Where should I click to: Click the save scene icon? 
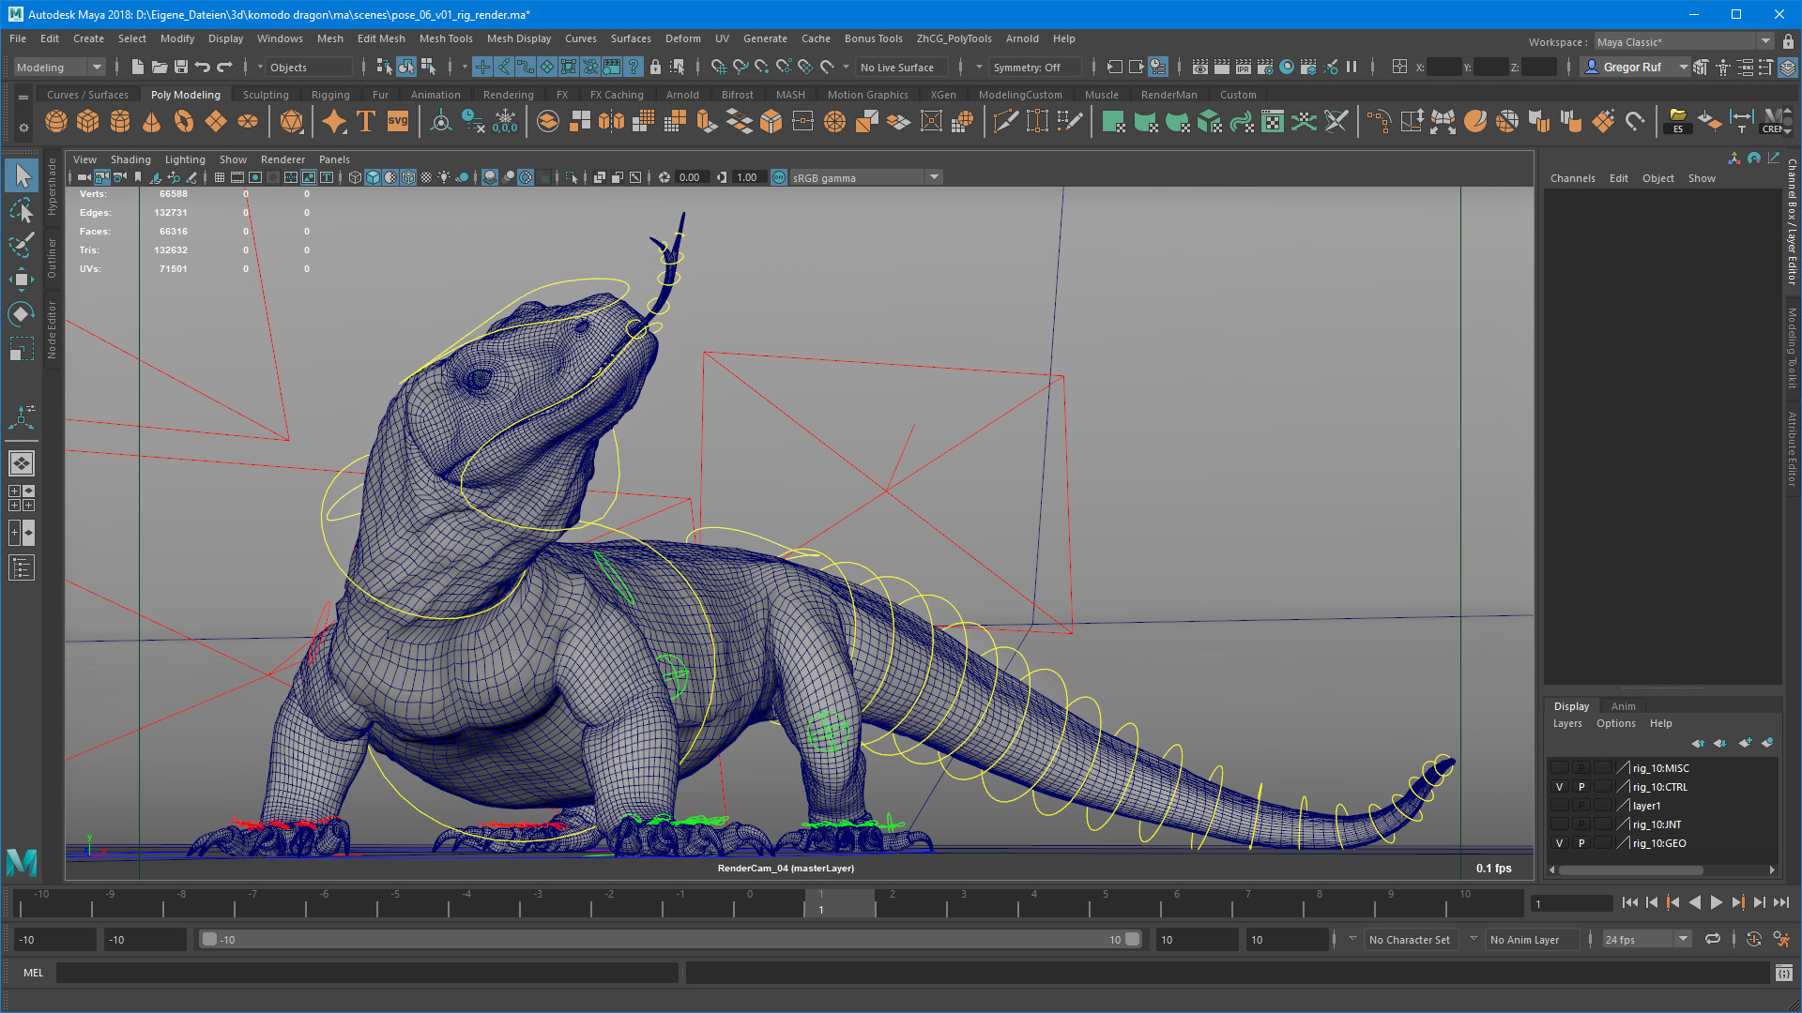(181, 67)
